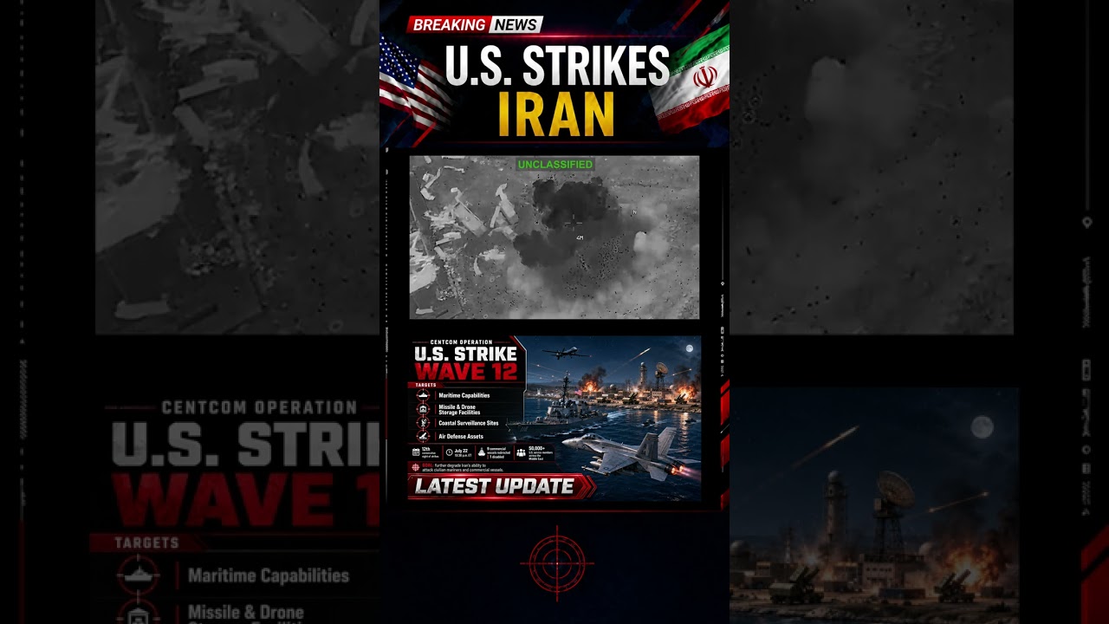Click the green UNCLASSIFIED label on footage
The width and height of the screenshot is (1109, 624).
pos(555,164)
